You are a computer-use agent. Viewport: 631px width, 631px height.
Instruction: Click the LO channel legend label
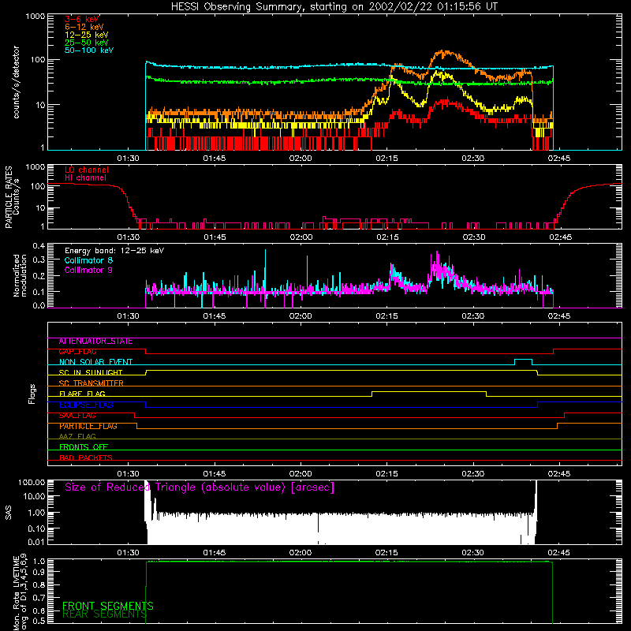(87, 170)
